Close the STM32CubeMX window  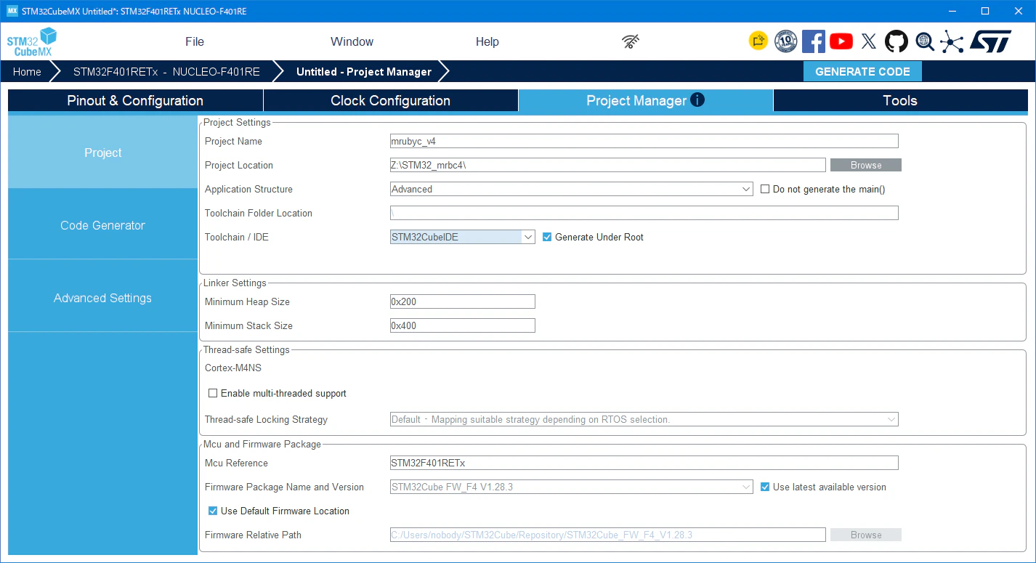pos(1019,11)
